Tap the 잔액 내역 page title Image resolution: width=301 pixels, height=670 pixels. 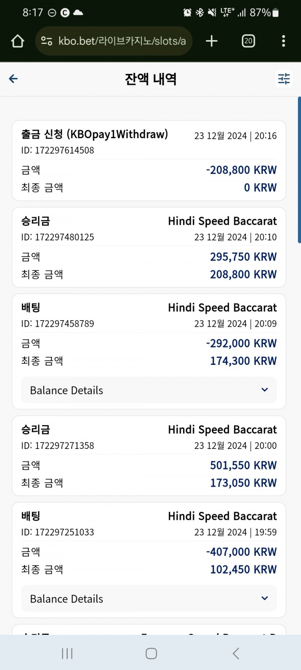150,79
